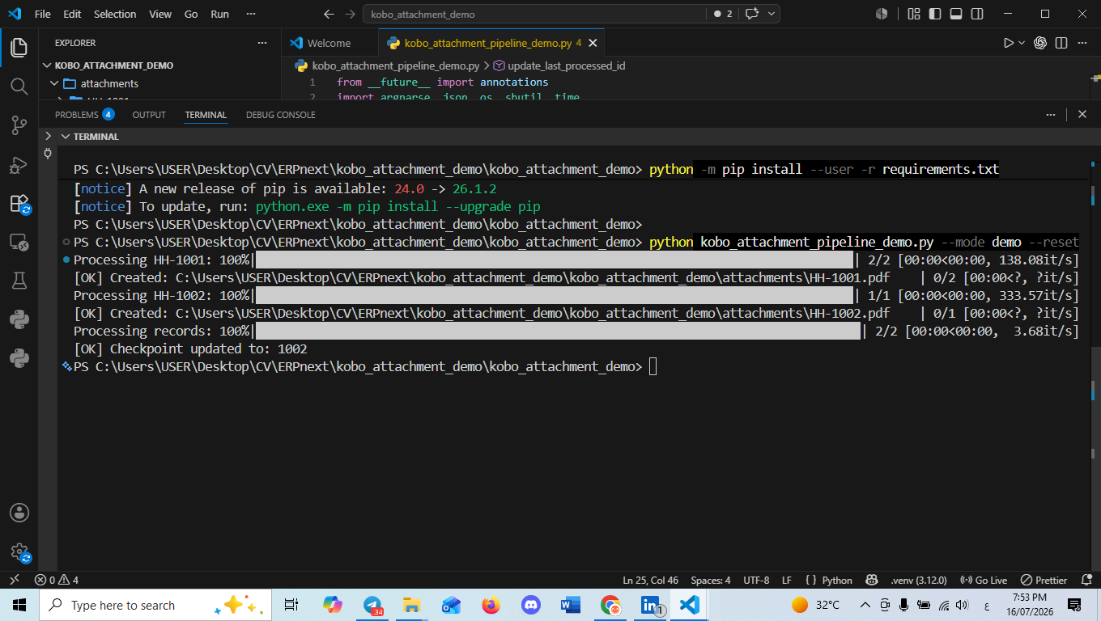Viewport: 1101px width, 621px height.
Task: Open the Run dropdown arrow beside play button
Action: click(x=1022, y=43)
